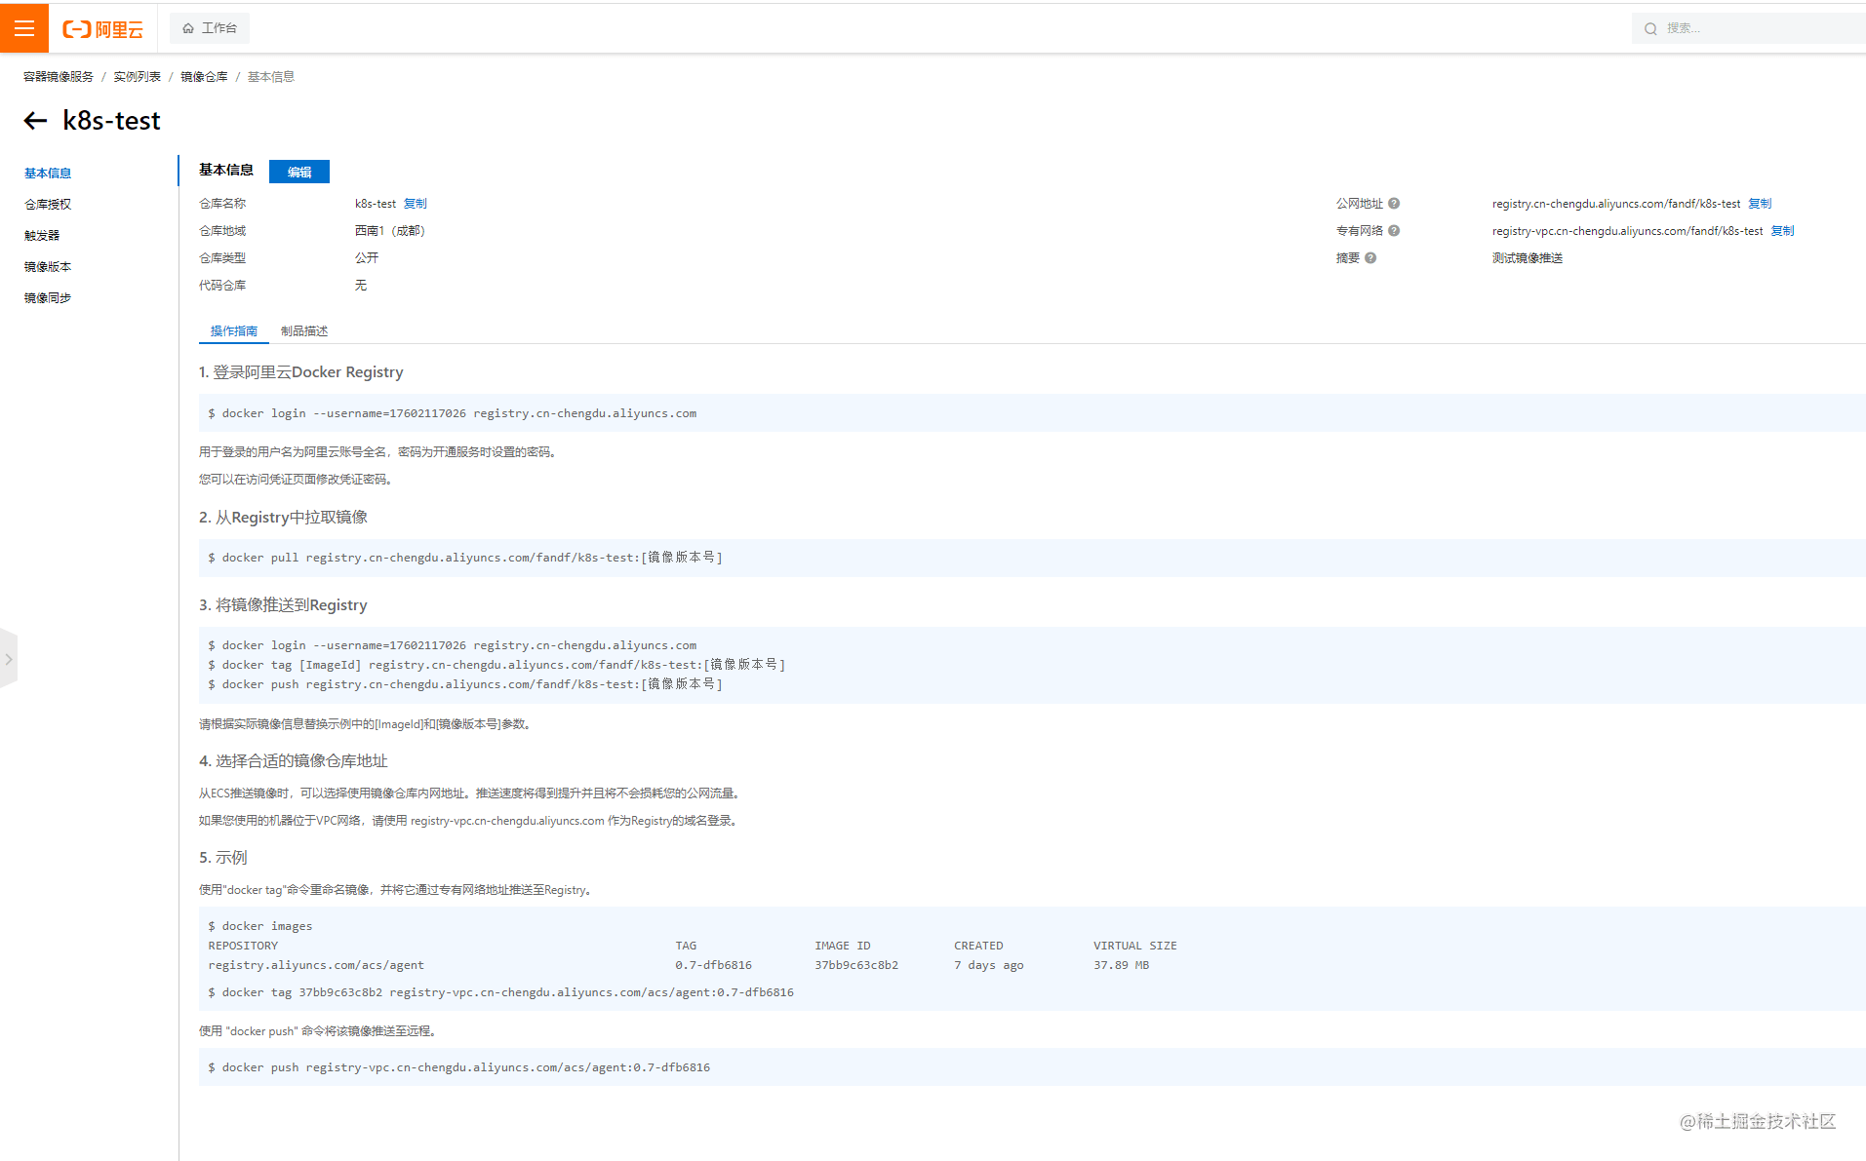
Task: Click the heading 4. 选择合适的镜像仓库地址
Action: click(294, 761)
